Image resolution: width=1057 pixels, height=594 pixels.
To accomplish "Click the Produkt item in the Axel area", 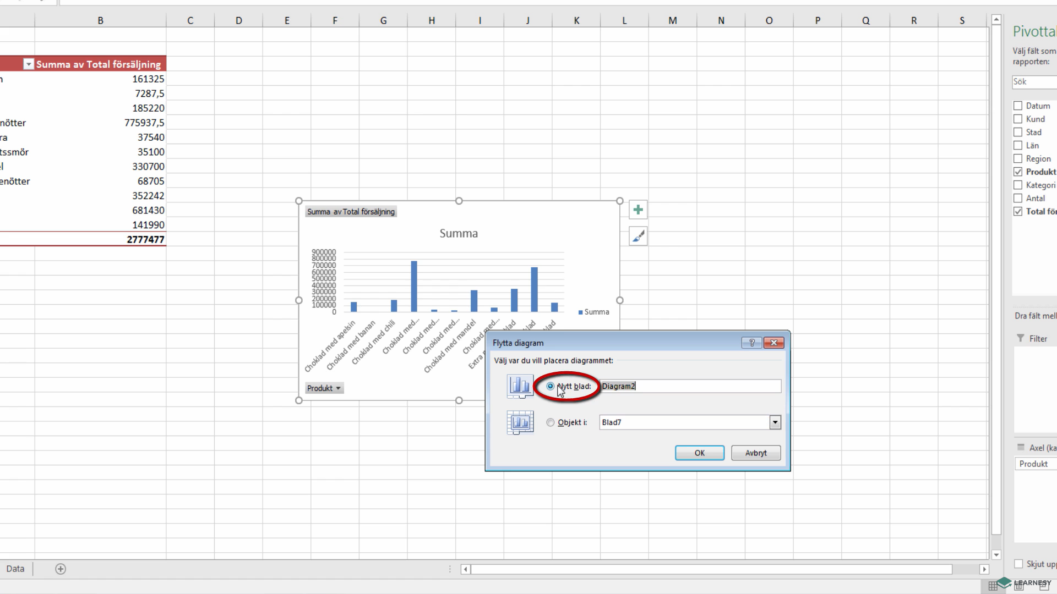I will pyautogui.click(x=1035, y=464).
